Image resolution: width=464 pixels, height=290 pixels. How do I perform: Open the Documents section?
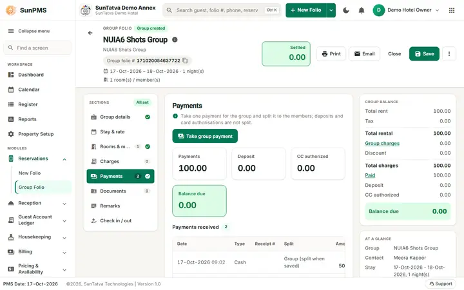point(121,191)
